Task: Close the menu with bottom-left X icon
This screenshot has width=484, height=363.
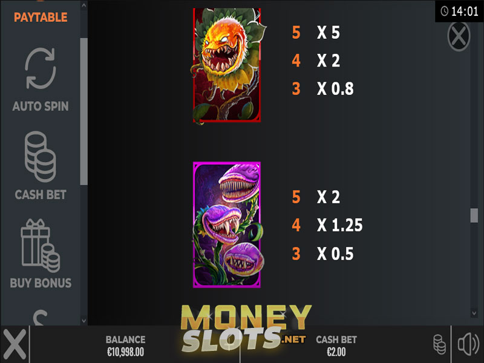Action: [x=14, y=344]
